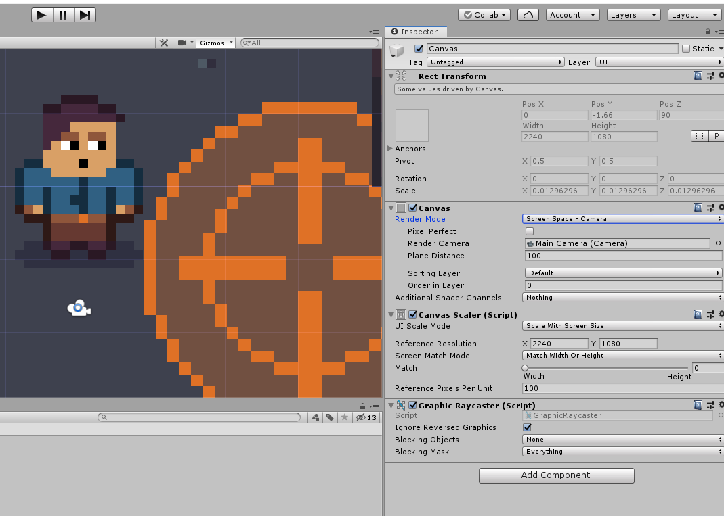Viewport: 724px width, 516px height.
Task: Open the Collab dropdown button
Action: tap(484, 14)
